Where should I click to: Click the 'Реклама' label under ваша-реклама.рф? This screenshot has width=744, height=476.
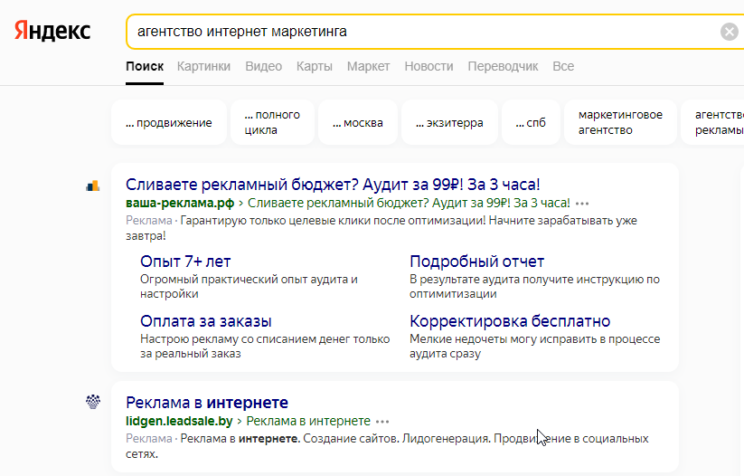(x=149, y=221)
